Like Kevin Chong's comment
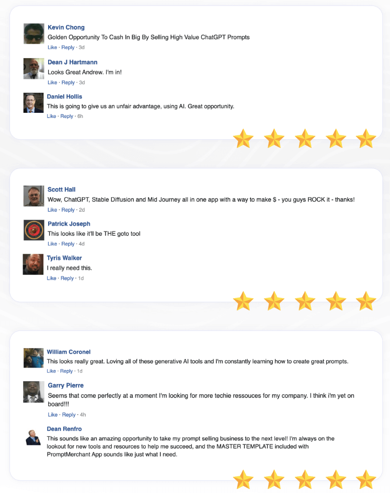The image size is (390, 493). pyautogui.click(x=53, y=48)
